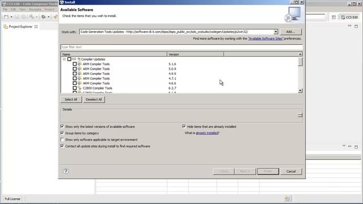Open the already installed link
Image resolution: width=363 pixels, height=204 pixels.
(207, 133)
